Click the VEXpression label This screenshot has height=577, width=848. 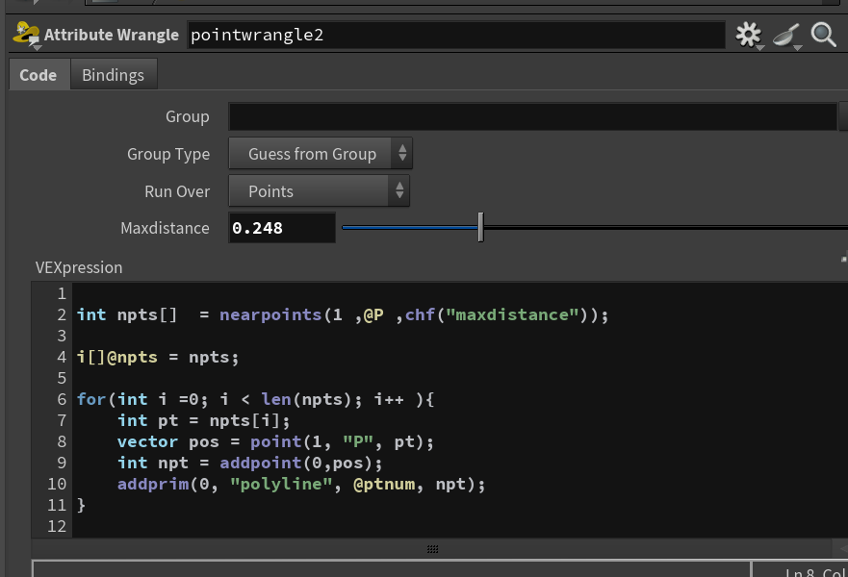[79, 267]
